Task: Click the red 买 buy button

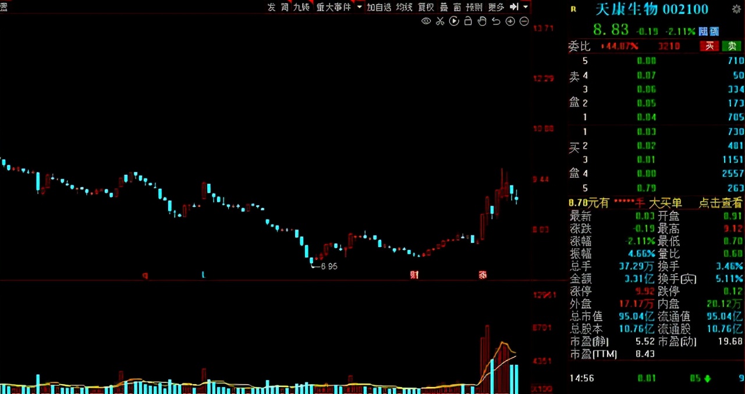Action: click(x=709, y=46)
